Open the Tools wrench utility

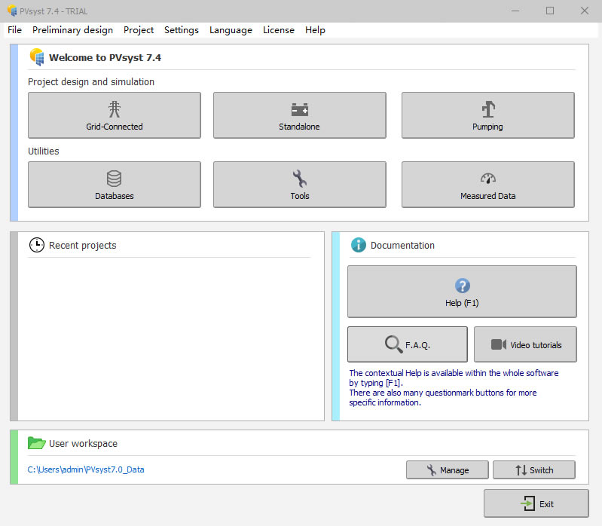[x=299, y=185]
